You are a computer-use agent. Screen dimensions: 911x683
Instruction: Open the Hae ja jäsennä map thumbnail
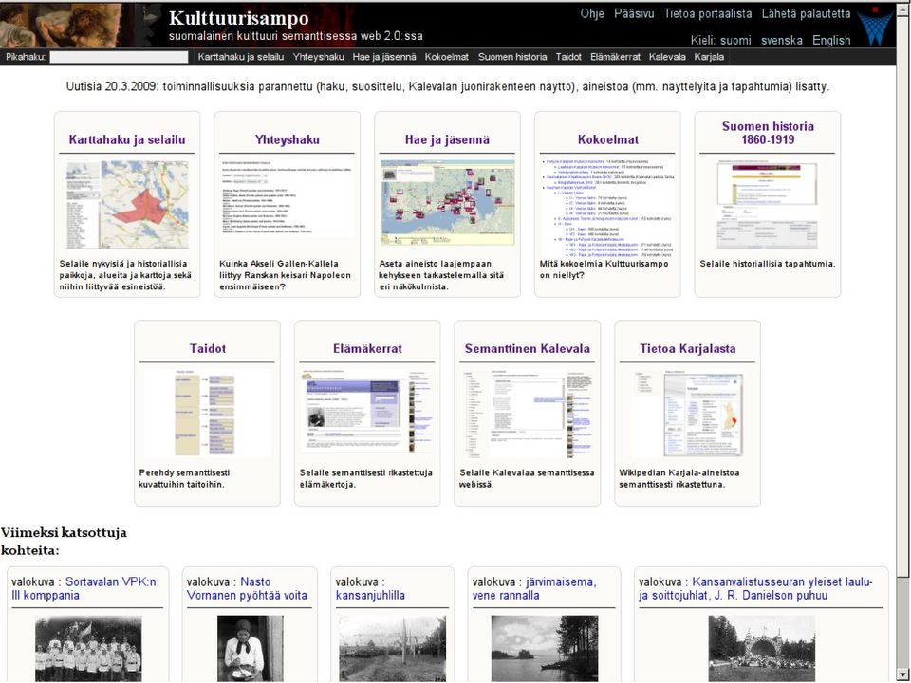tap(447, 203)
